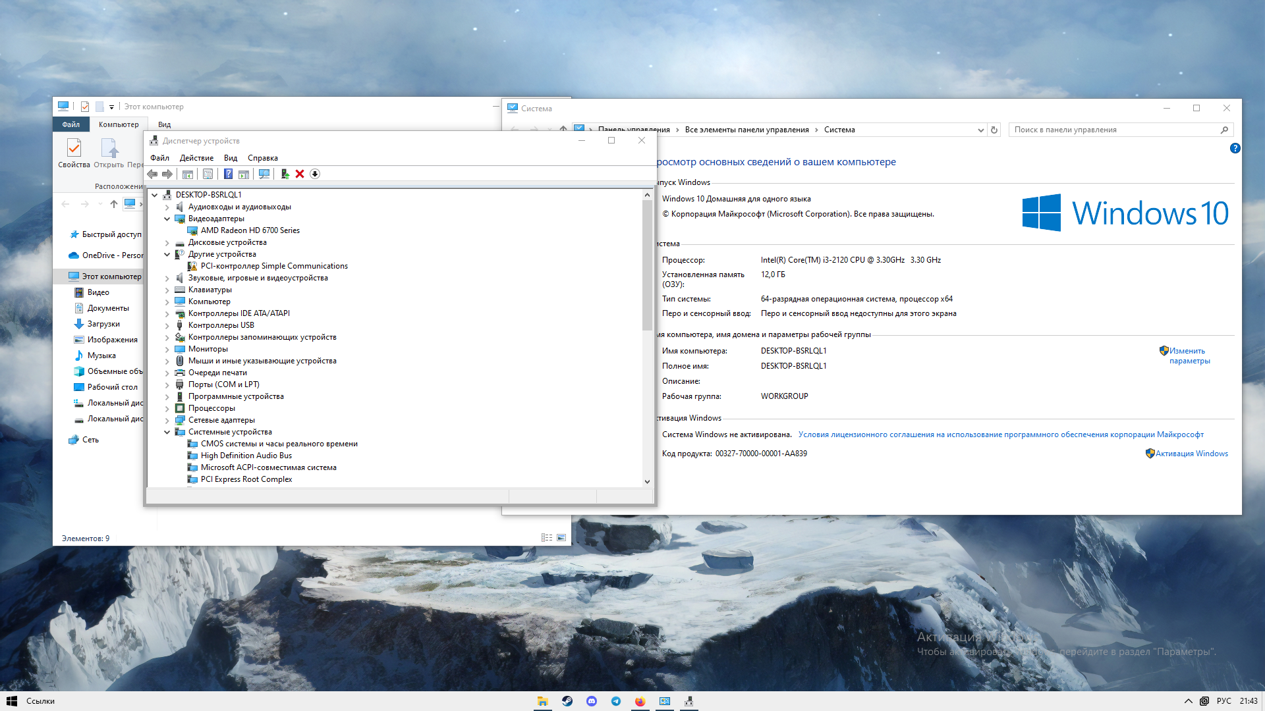Select AMD Radeon HD 6700 Series device
The width and height of the screenshot is (1265, 711).
[250, 230]
